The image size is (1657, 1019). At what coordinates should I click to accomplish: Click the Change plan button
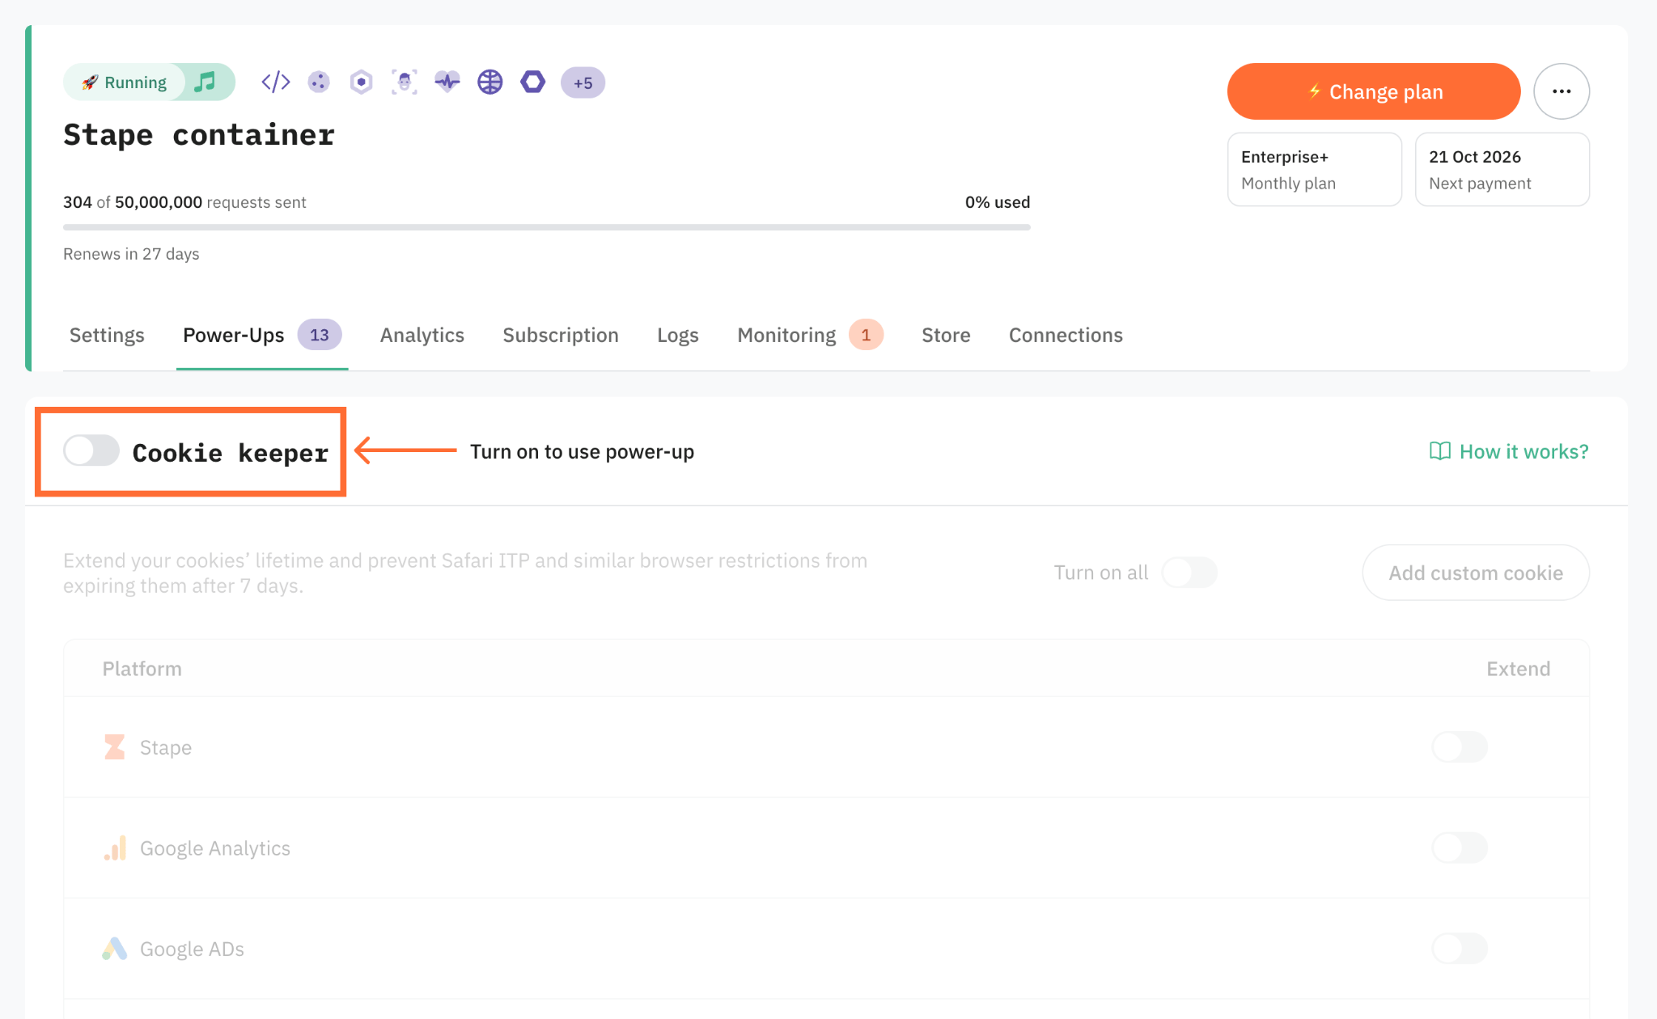click(x=1374, y=91)
